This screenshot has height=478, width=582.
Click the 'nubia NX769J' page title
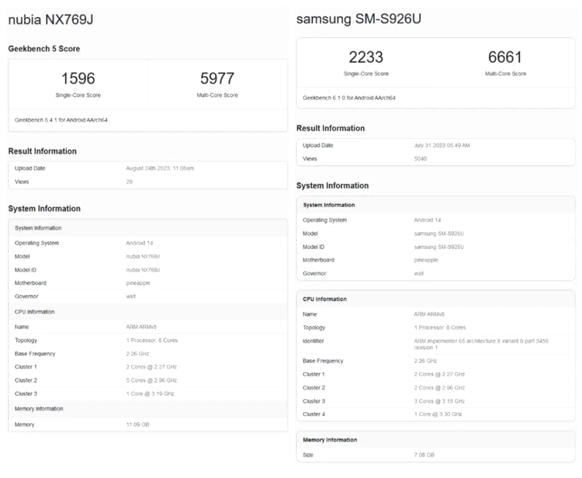(x=51, y=19)
